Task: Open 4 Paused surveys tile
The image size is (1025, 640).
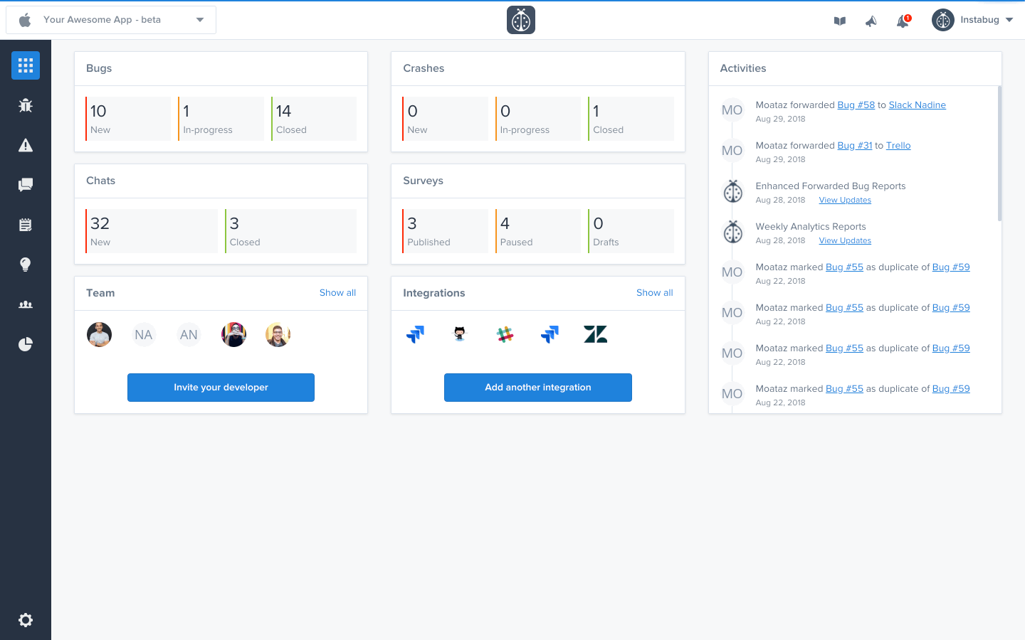Action: pyautogui.click(x=538, y=231)
